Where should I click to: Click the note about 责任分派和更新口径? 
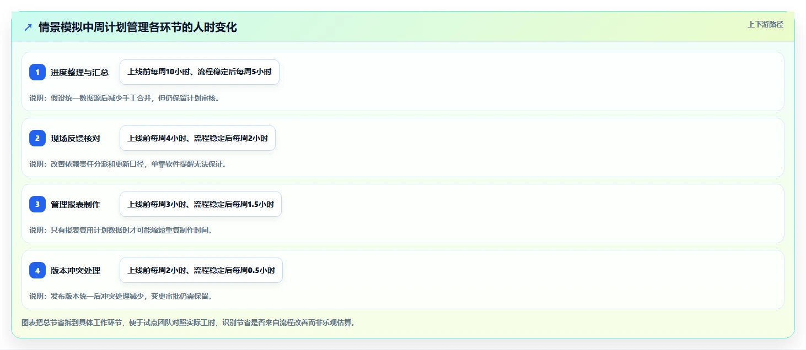click(x=128, y=164)
